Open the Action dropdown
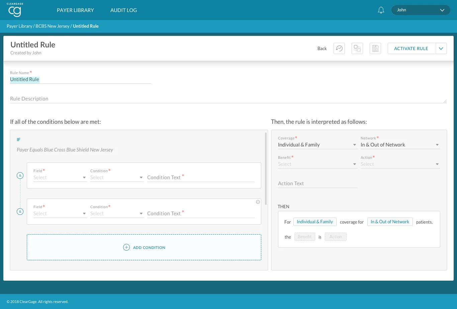The width and height of the screenshot is (457, 309). click(400, 164)
